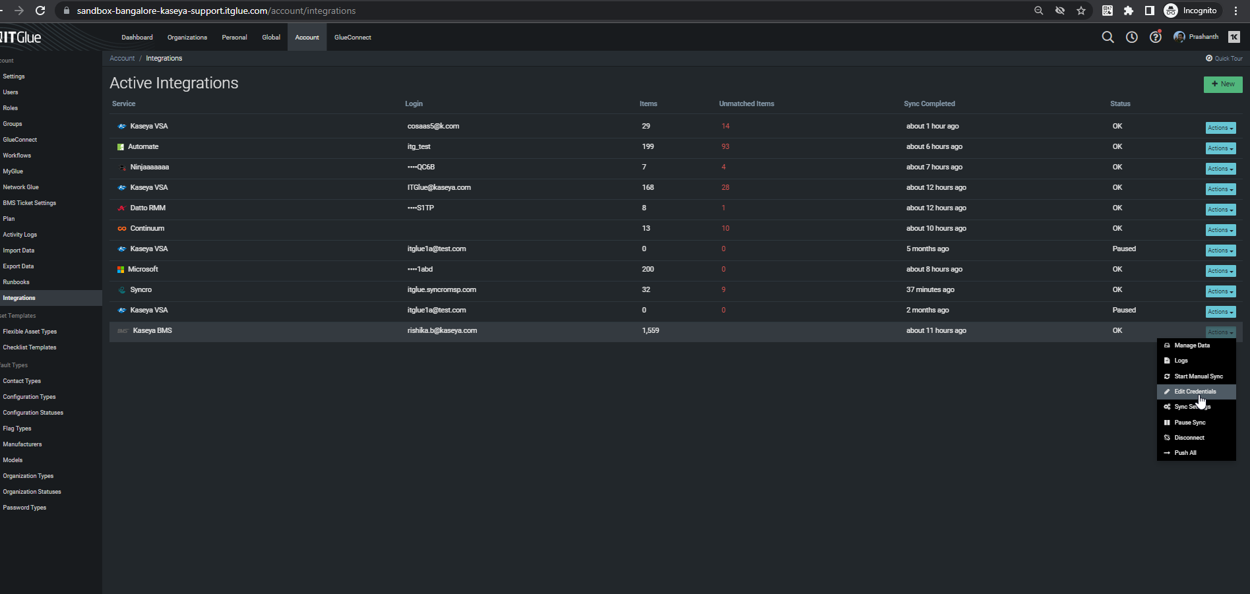
Task: Collapse Actions dropdown for Kaseya BMS
Action: 1220,332
